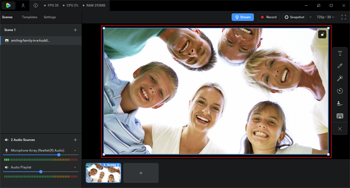
Task: Select the smiling-family-in-a-huddl... layer
Action: pyautogui.click(x=41, y=41)
